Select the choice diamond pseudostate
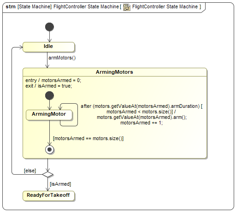 (x=48, y=175)
